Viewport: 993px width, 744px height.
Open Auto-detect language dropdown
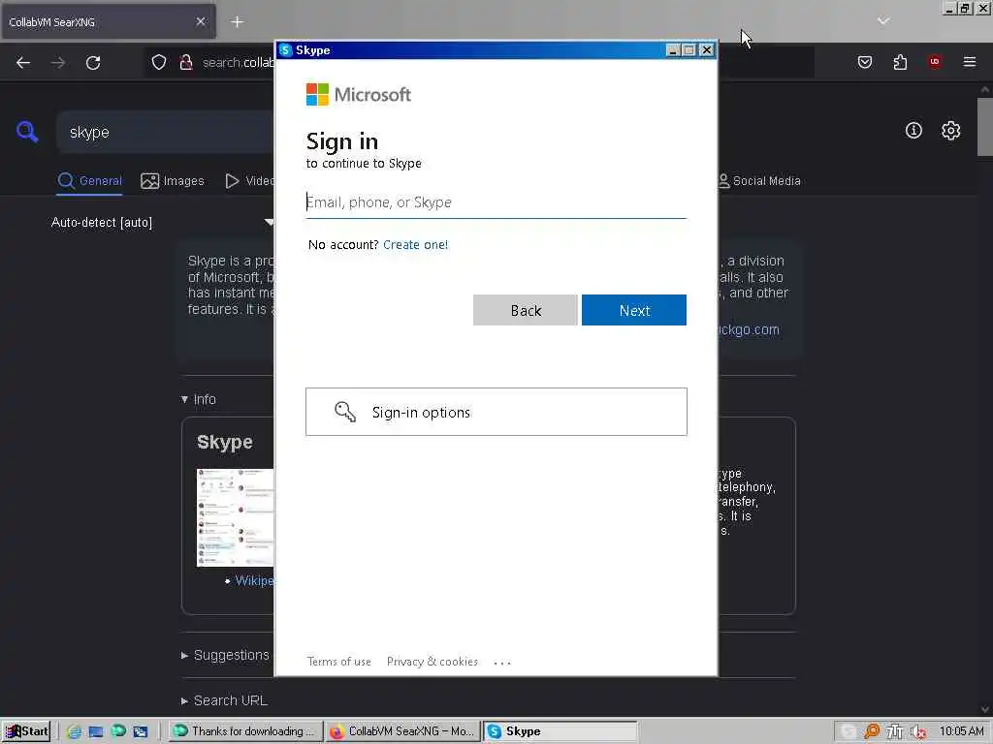tap(163, 222)
